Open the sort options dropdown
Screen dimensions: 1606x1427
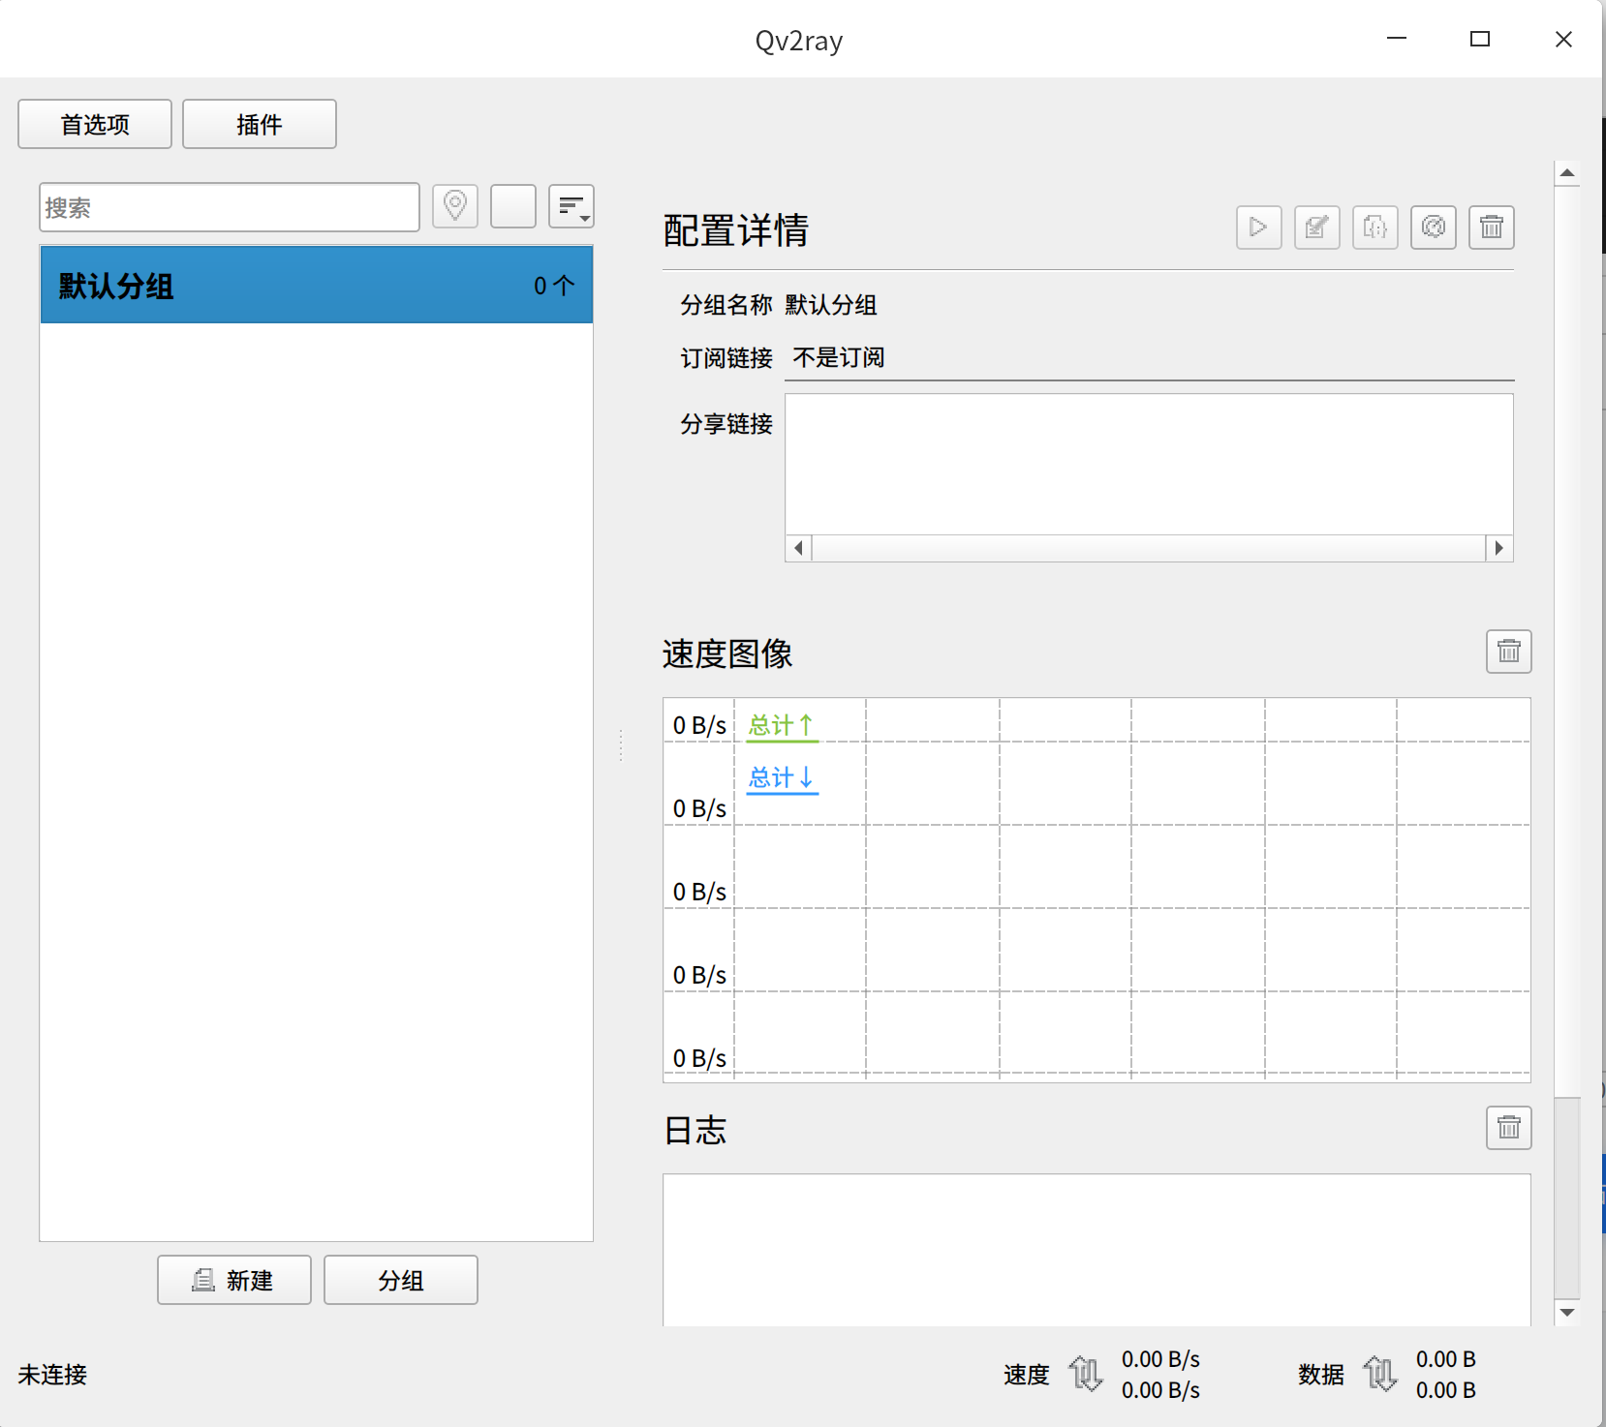tap(571, 206)
